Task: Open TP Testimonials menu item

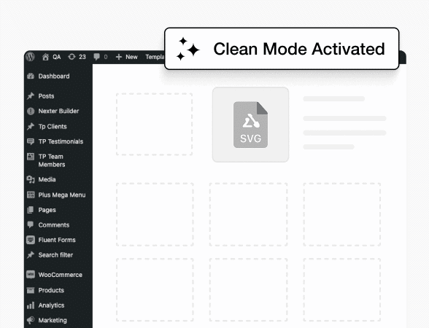Action: click(x=61, y=141)
